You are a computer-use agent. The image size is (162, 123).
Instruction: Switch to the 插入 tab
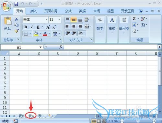34,11
